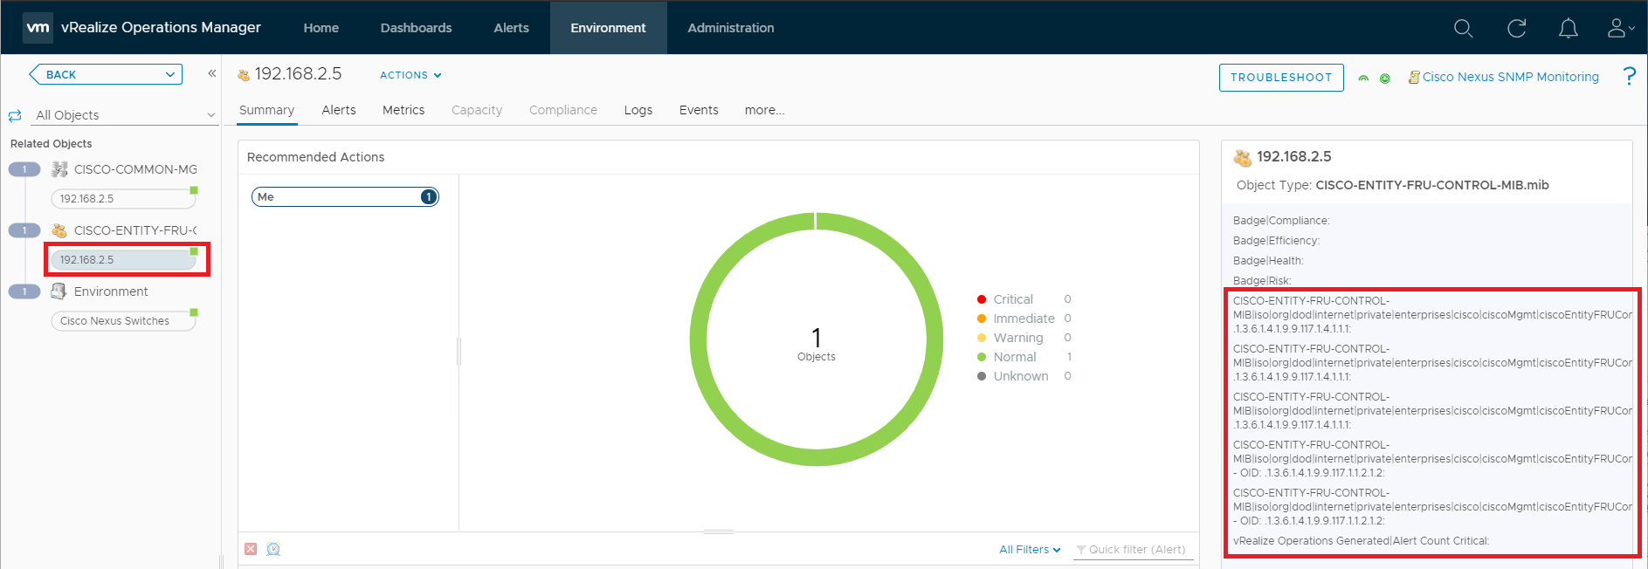Click the Quick filter (Alert) field
The width and height of the screenshot is (1648, 569).
coord(1135,550)
